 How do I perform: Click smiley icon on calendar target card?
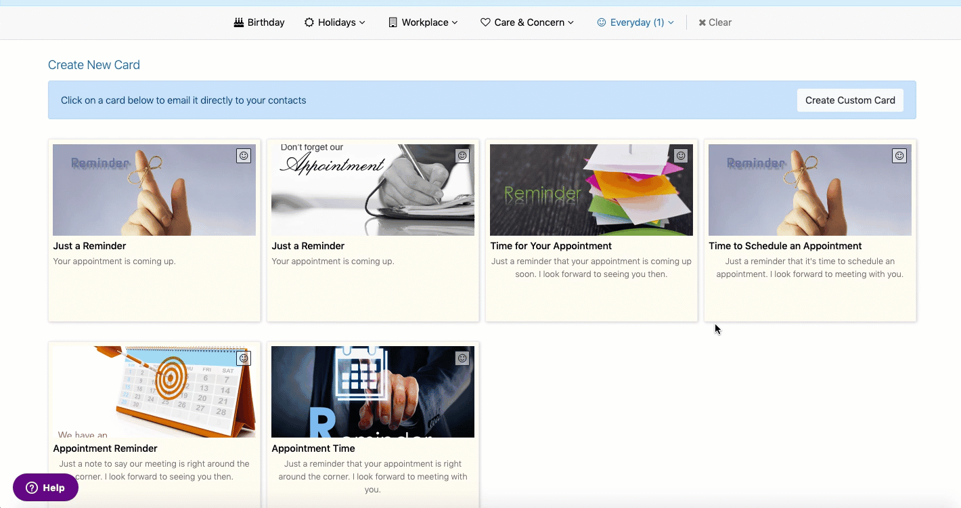pyautogui.click(x=244, y=358)
